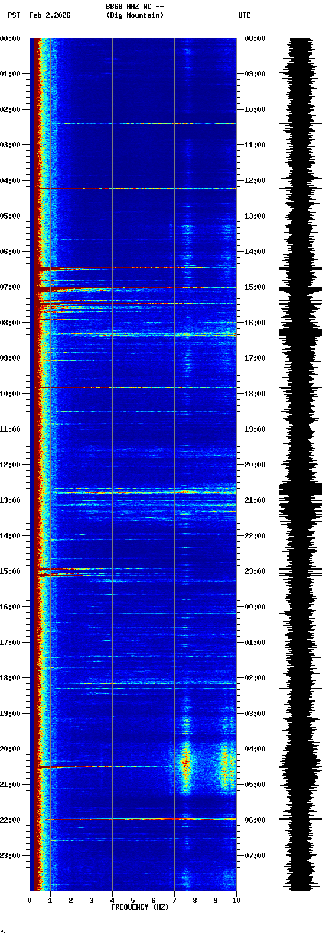
Task: Click the 13:00 PST time label
Action: point(10,500)
